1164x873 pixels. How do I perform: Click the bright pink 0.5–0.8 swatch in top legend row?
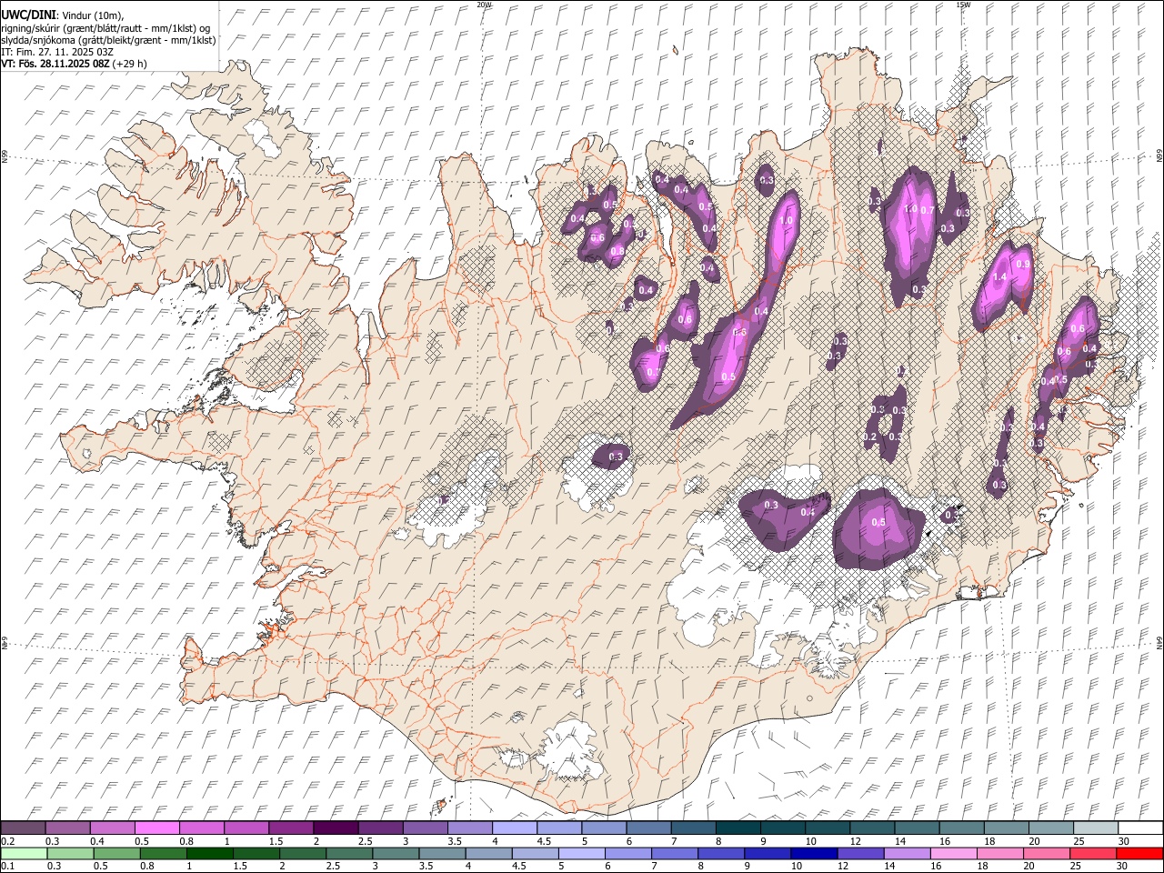coord(157,828)
